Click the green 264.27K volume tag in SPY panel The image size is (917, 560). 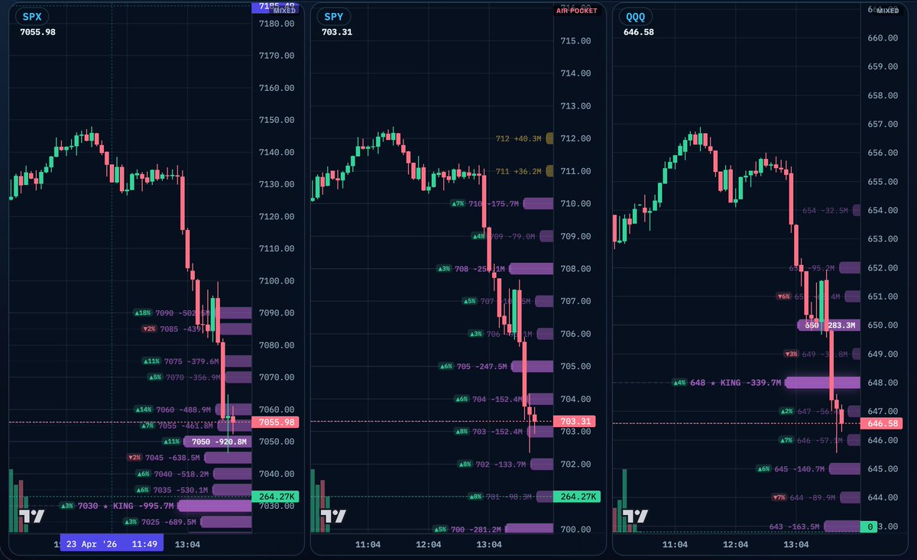coord(577,497)
